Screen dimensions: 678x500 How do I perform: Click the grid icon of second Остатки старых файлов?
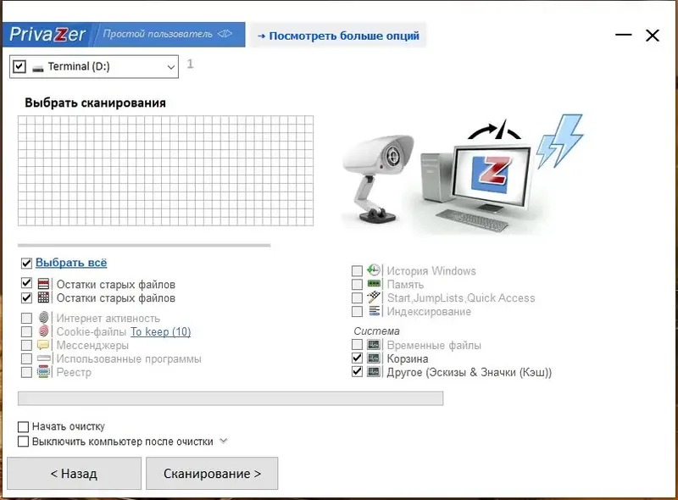pos(44,297)
